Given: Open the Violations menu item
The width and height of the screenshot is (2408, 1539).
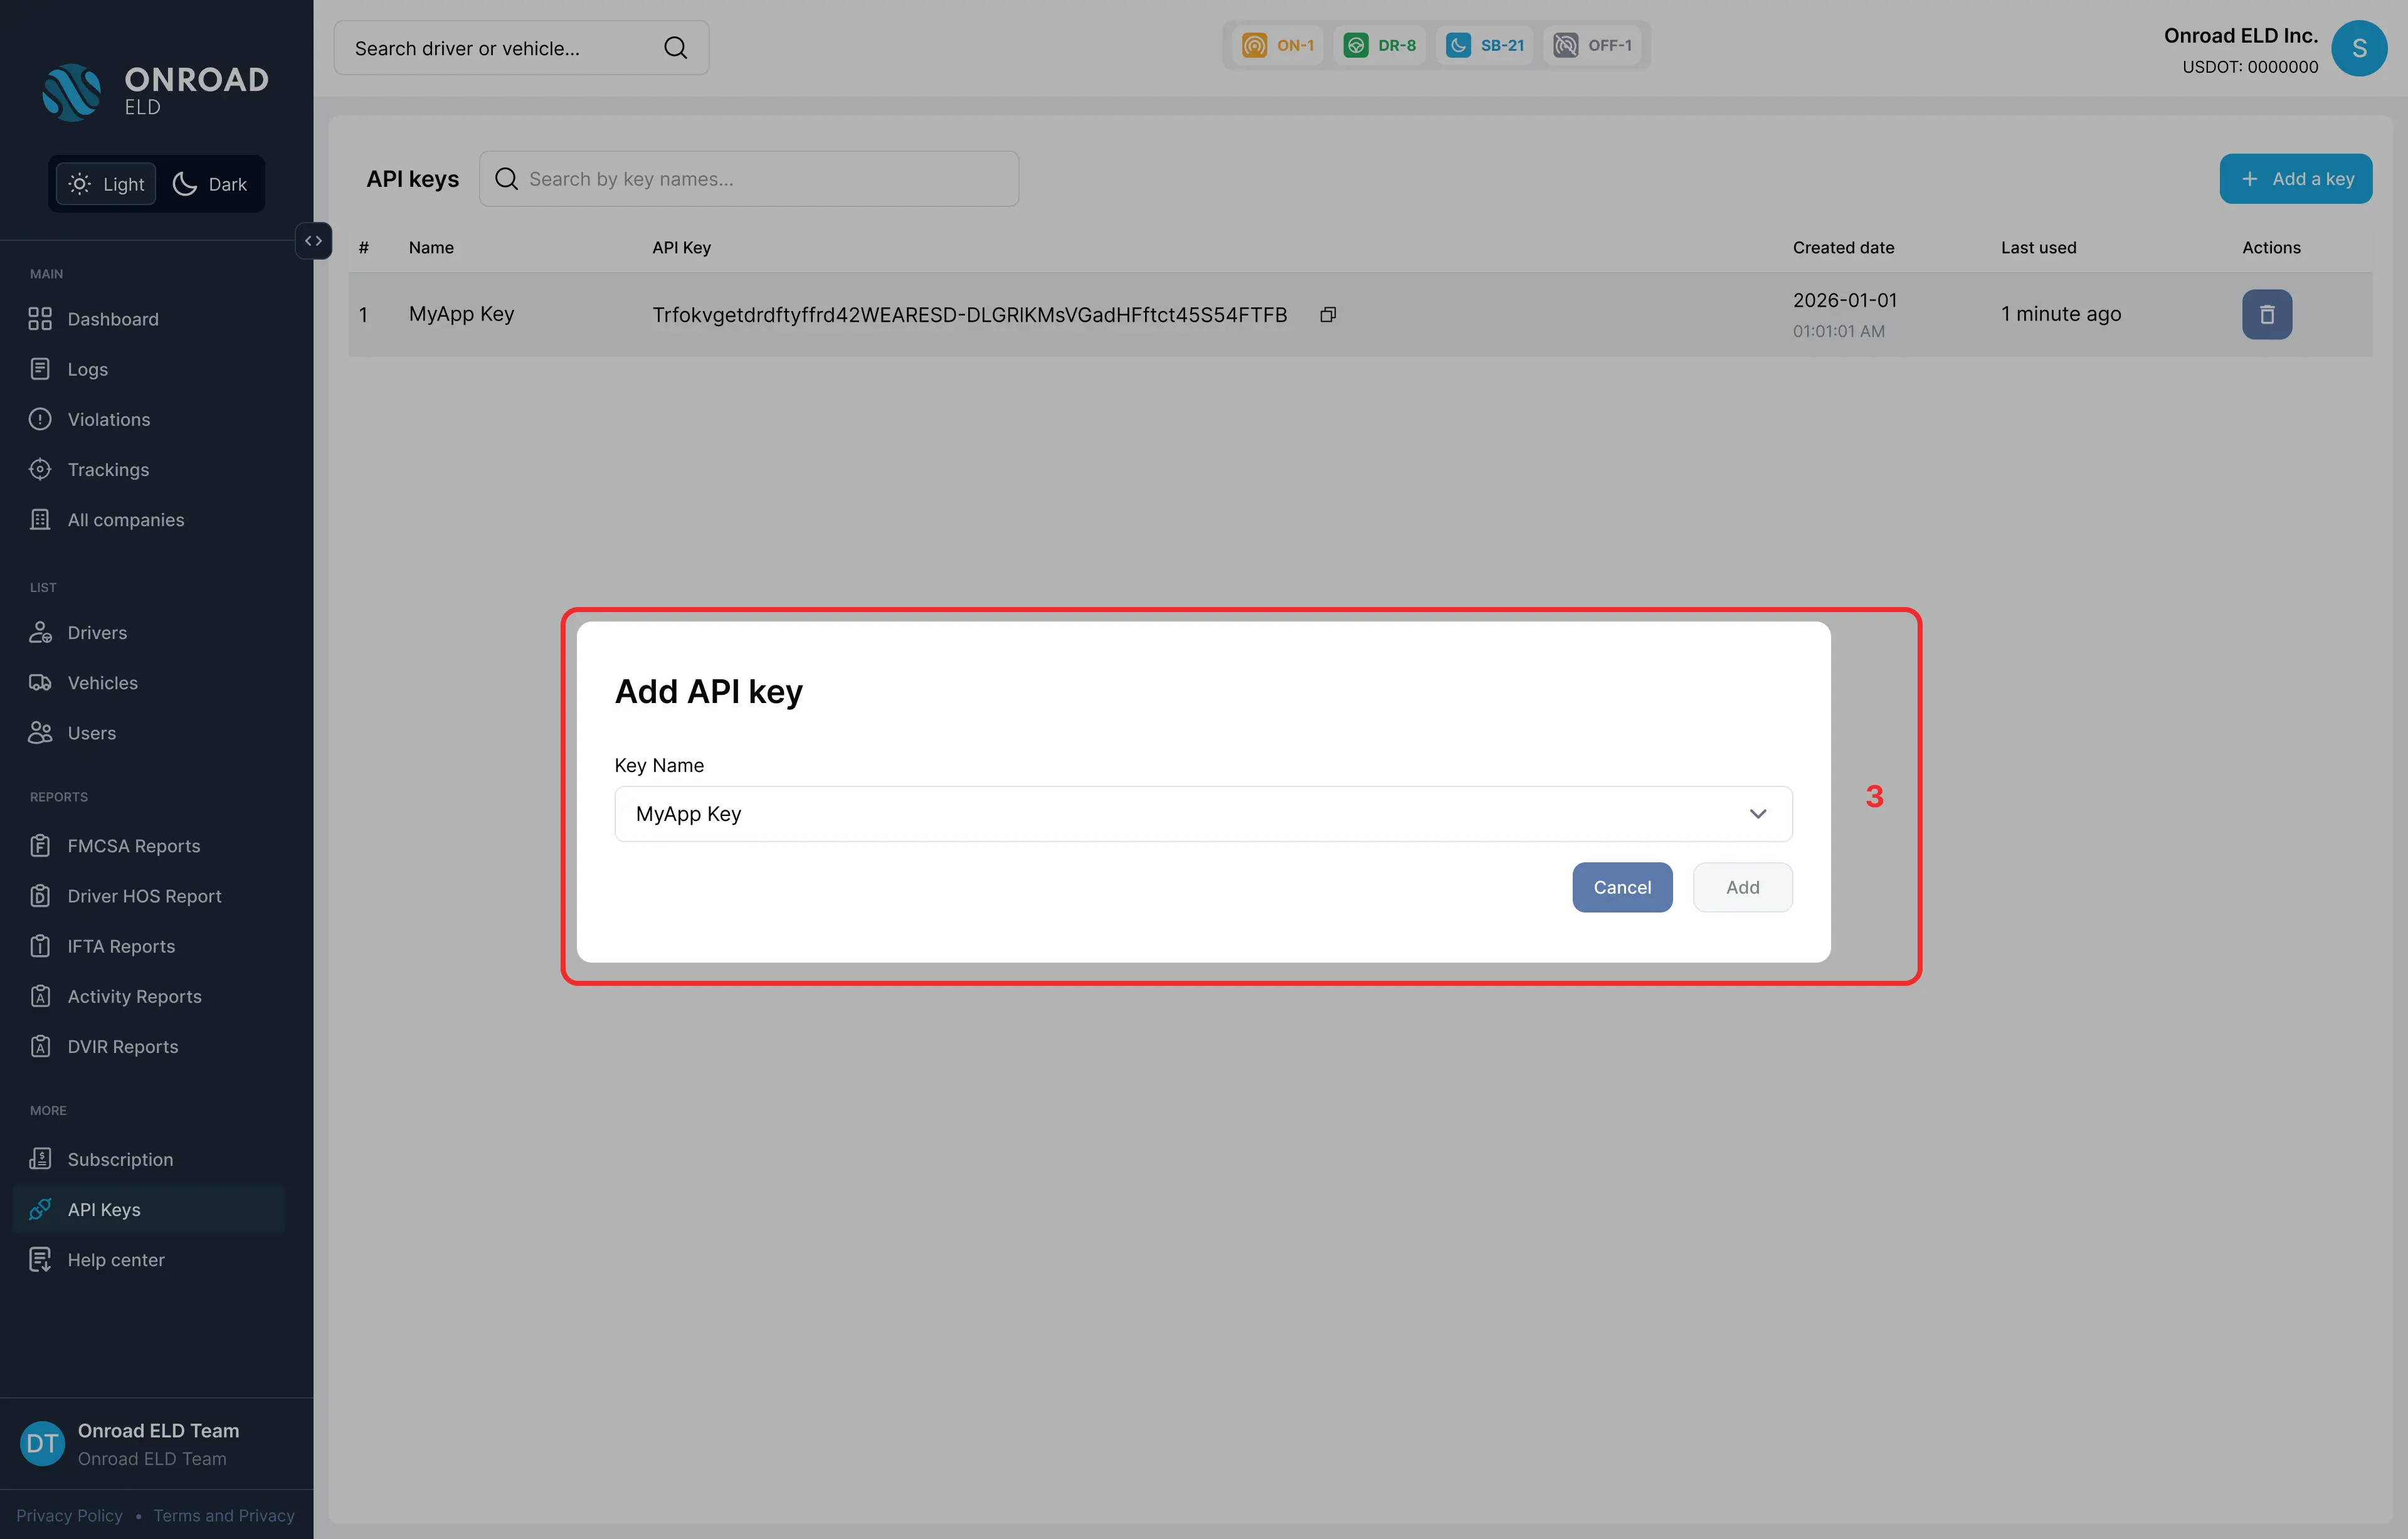Looking at the screenshot, I should pos(108,419).
